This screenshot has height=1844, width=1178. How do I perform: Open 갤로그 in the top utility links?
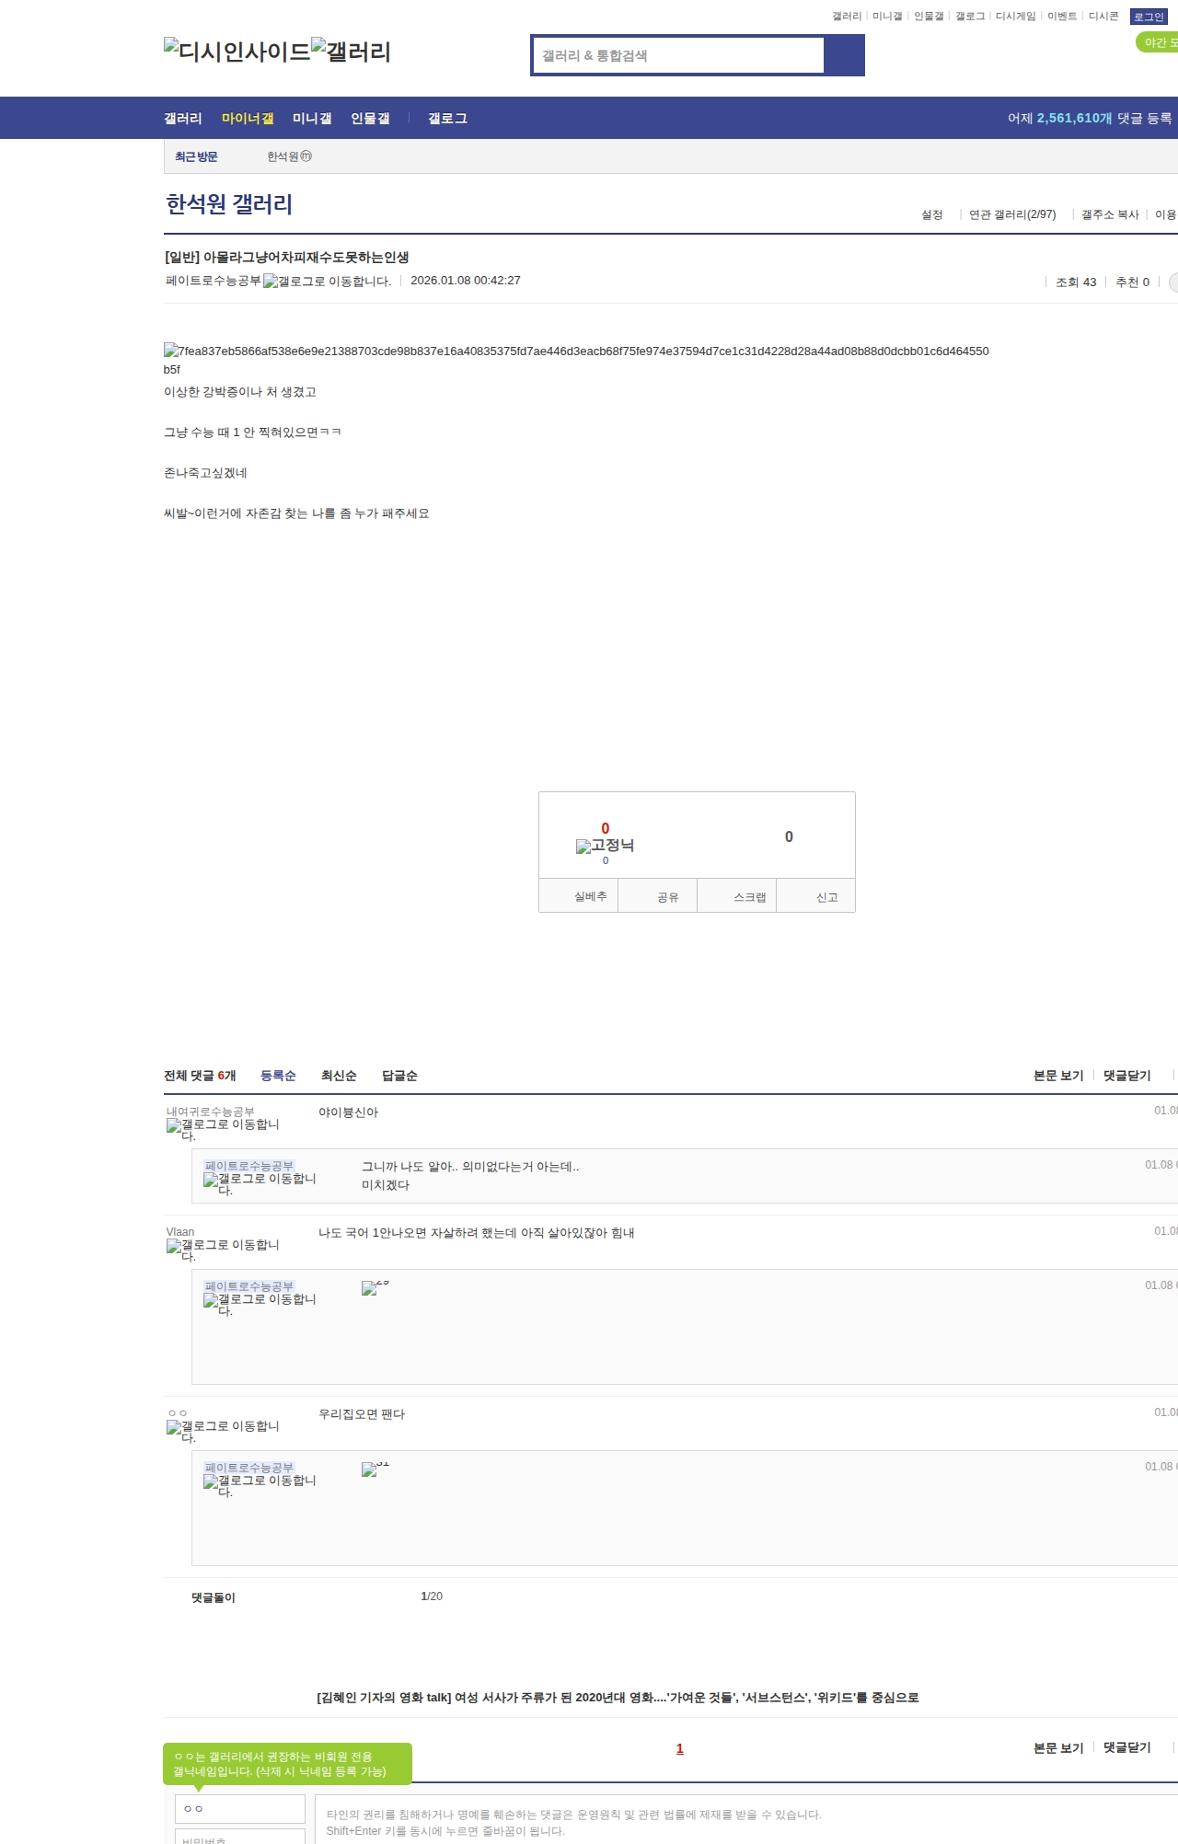click(x=970, y=17)
